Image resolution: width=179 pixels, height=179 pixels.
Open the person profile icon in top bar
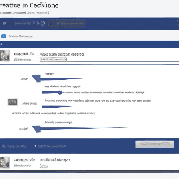pyautogui.click(x=5, y=23)
